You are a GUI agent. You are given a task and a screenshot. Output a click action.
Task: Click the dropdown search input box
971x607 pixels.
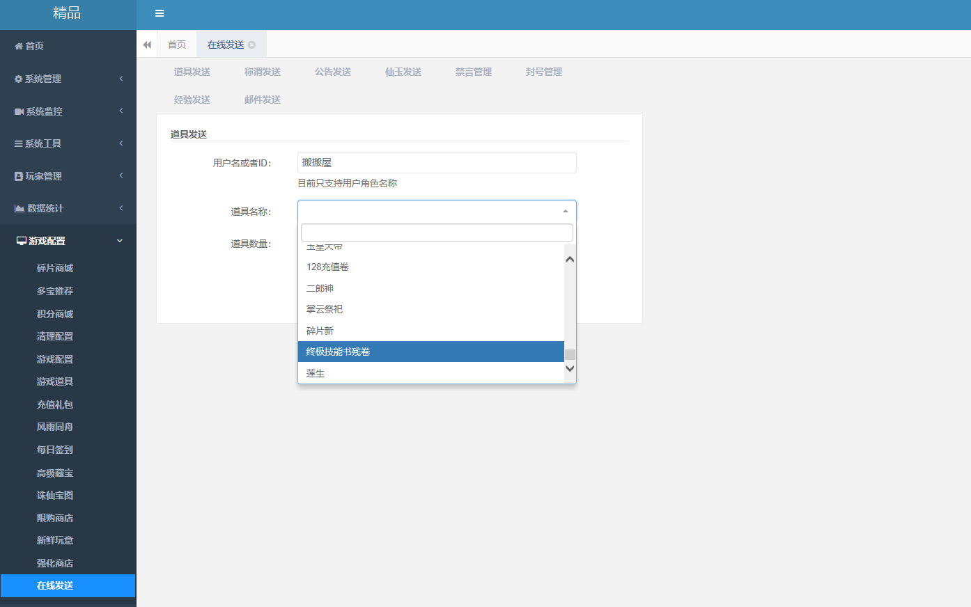pyautogui.click(x=437, y=232)
